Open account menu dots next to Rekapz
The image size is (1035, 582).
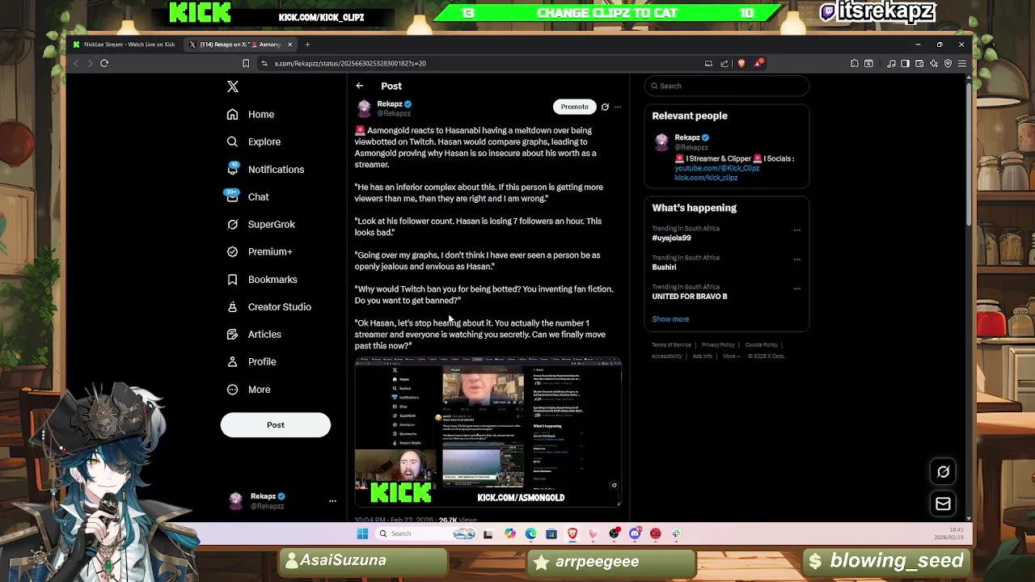coord(332,501)
